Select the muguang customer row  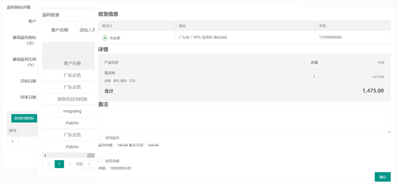(72, 111)
